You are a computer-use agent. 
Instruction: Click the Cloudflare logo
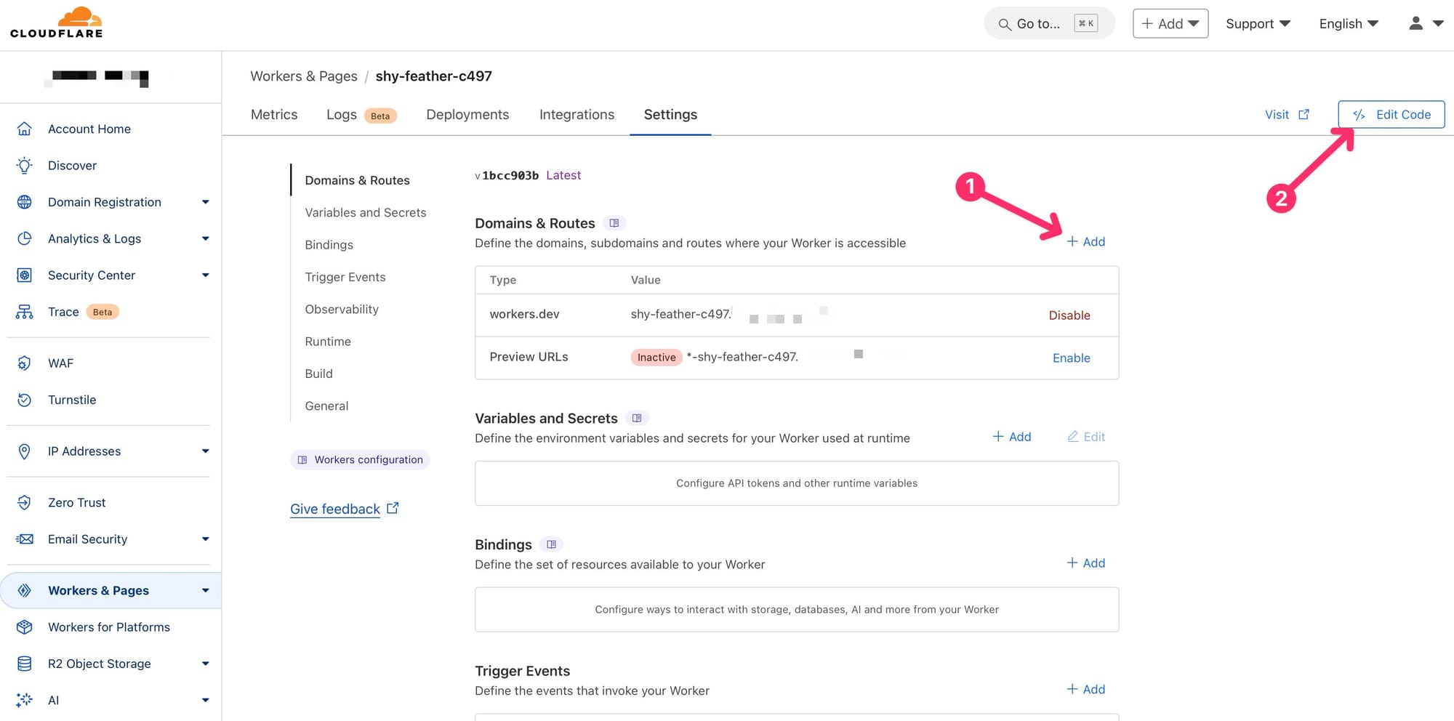(57, 23)
